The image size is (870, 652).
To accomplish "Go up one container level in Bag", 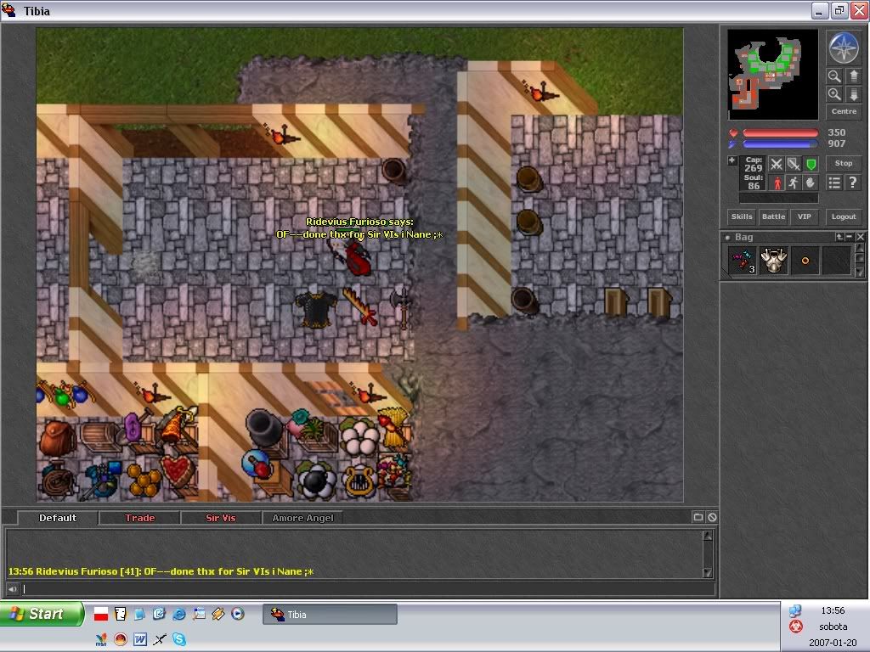I will pos(839,237).
